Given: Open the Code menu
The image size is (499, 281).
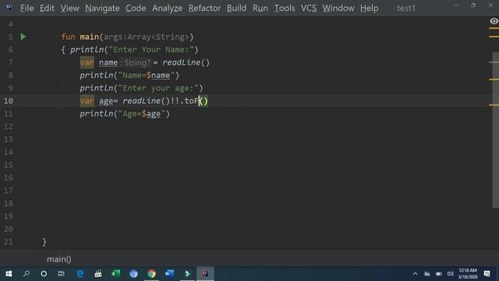Looking at the screenshot, I should [136, 8].
